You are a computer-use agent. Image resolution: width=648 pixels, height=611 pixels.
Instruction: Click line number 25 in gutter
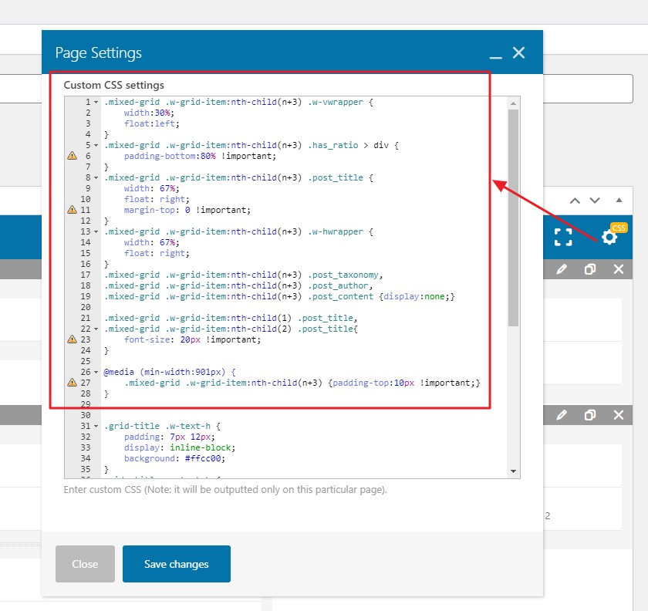coord(86,361)
